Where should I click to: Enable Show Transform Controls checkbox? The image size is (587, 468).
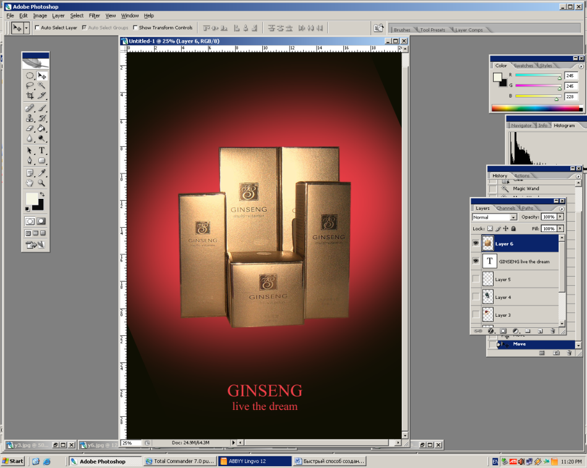135,28
